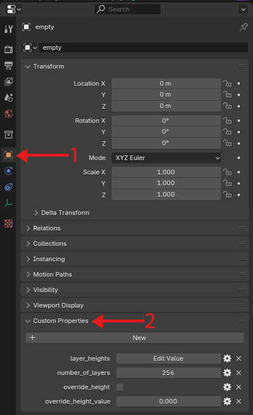Open the Collection properties tab

click(x=9, y=134)
